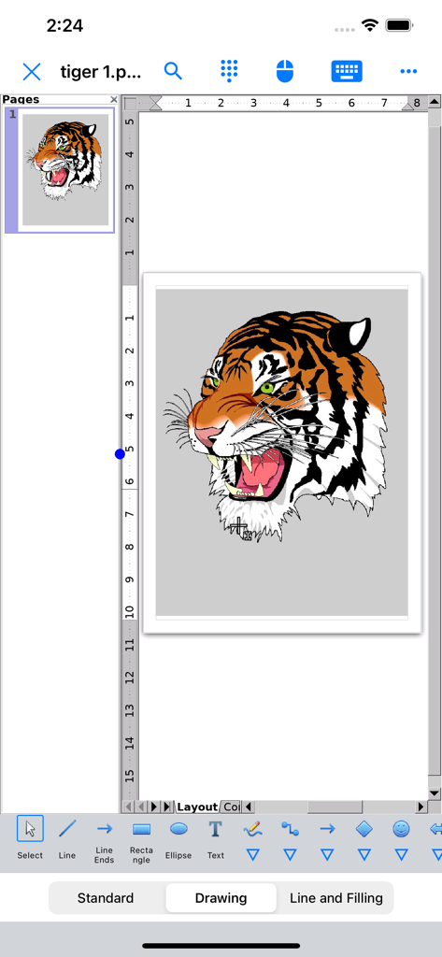The height and width of the screenshot is (957, 442).
Task: Select the Lines and Arrows tool
Action: (x=327, y=829)
